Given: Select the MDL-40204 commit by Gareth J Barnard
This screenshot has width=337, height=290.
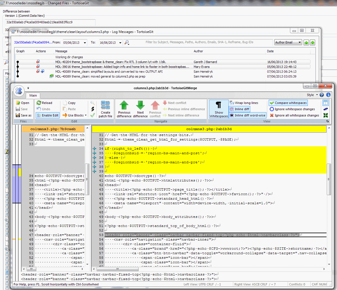Looking at the screenshot, I should tap(162, 62).
